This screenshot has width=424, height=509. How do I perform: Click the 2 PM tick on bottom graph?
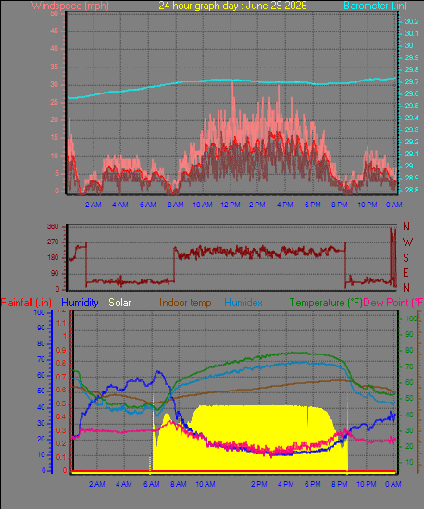258,484
